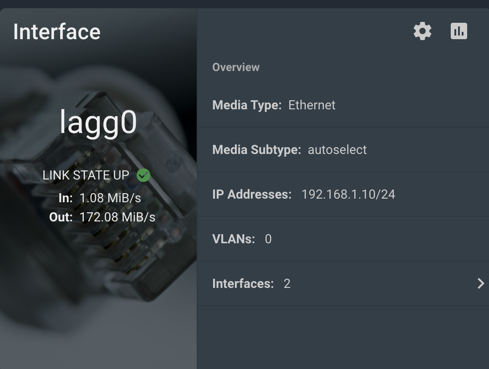Screen dimensions: 489x369
Task: Click the Media Type label
Action: tap(247, 105)
